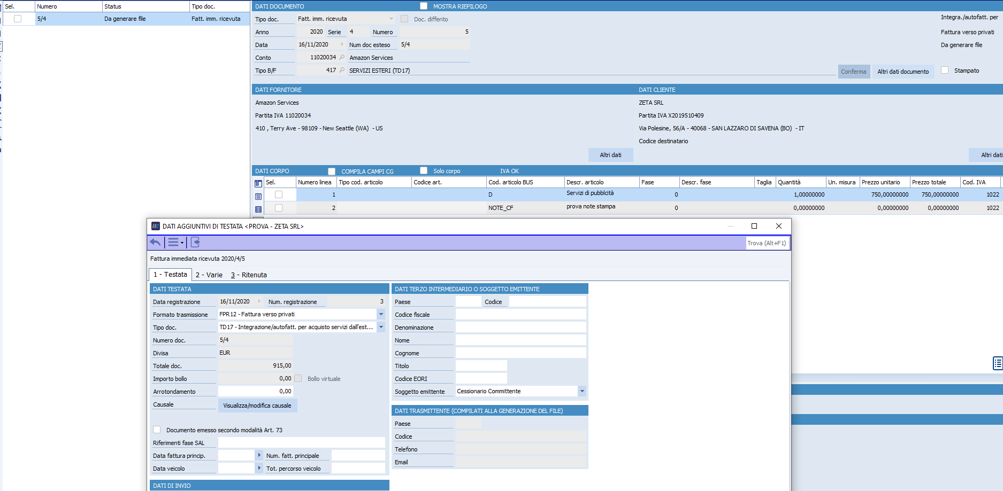The height and width of the screenshot is (491, 1003).
Task: Click the Altri dati documento button
Action: coord(903,72)
